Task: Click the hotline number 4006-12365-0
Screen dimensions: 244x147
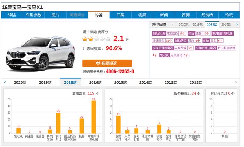Action: click(x=120, y=71)
